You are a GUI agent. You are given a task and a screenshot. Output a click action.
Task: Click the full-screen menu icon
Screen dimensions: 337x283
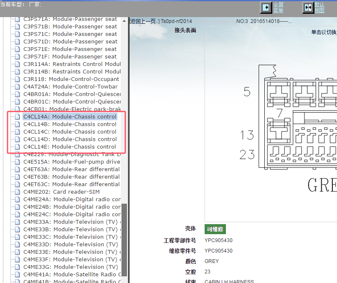[x=266, y=8]
